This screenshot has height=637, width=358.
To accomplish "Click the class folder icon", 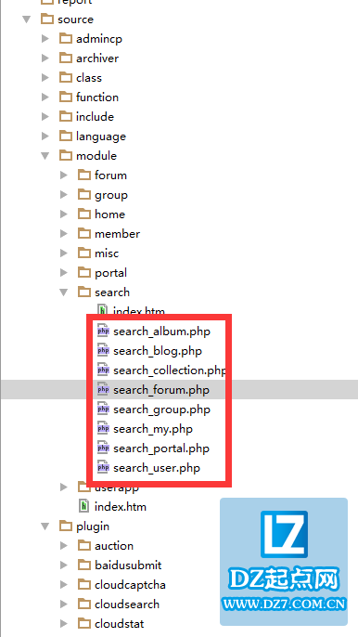I will [65, 77].
